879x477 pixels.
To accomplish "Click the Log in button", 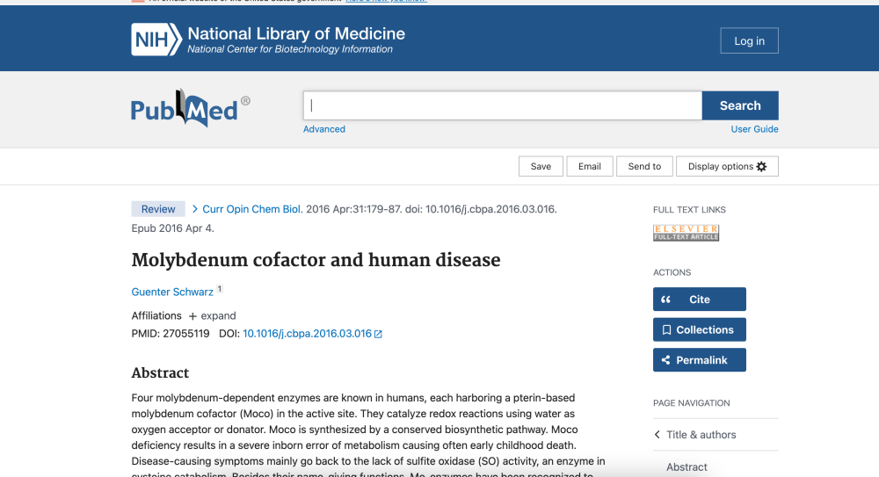I will (x=750, y=41).
